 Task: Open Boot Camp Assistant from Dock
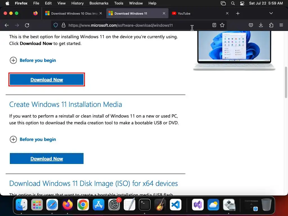pyautogui.click(x=229, y=204)
